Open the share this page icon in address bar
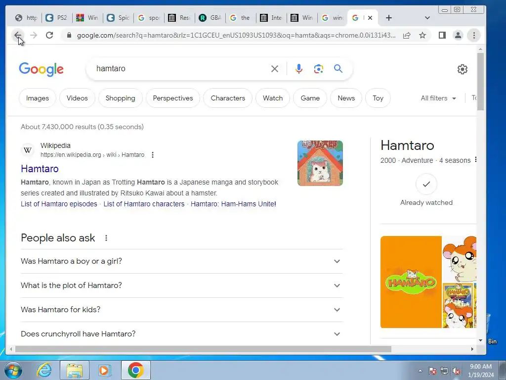506x380 pixels. pyautogui.click(x=407, y=35)
